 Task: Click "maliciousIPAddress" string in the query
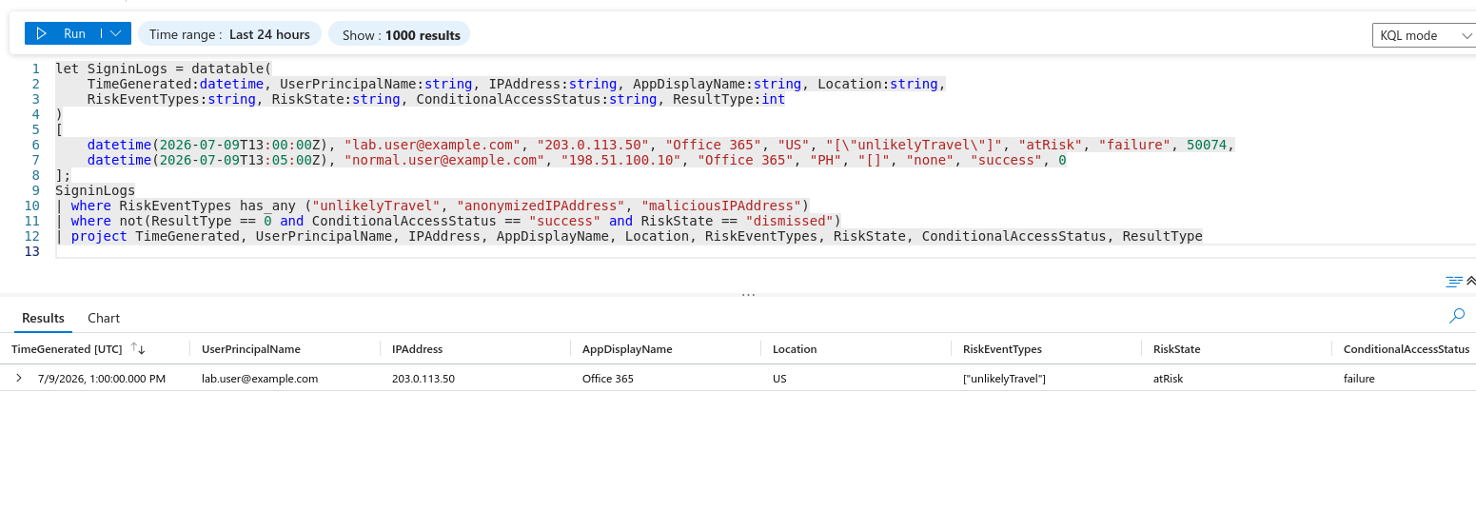(x=721, y=206)
